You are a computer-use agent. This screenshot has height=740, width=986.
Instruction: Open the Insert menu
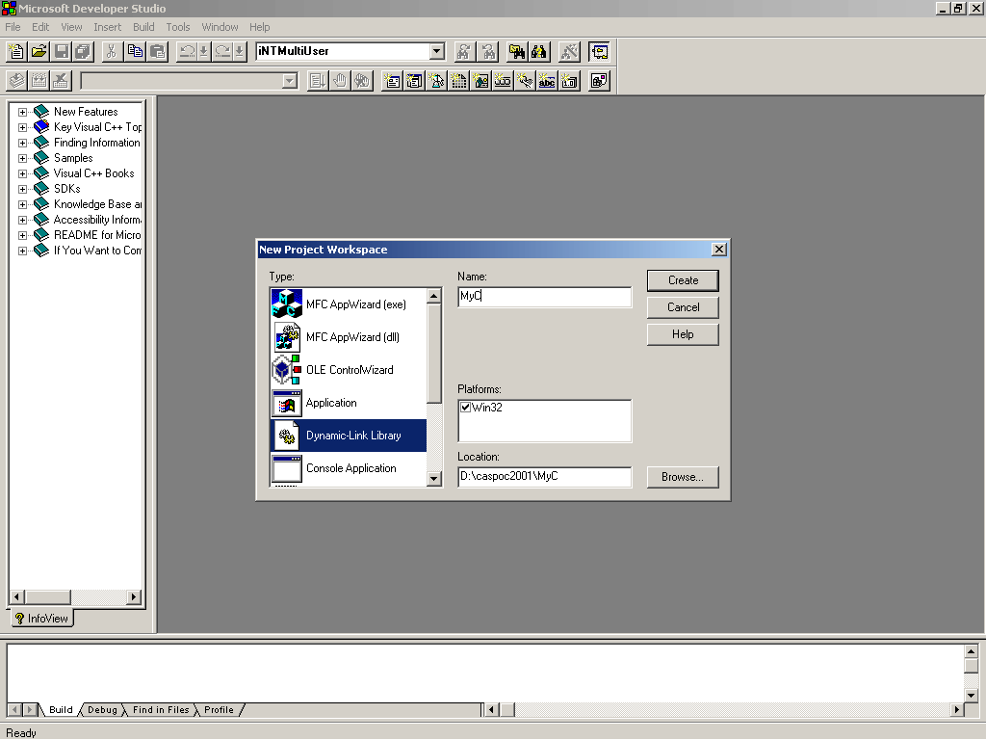click(x=108, y=27)
